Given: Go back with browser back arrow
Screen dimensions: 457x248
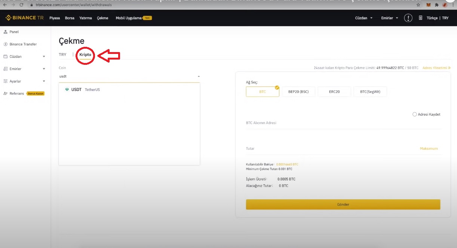Looking at the screenshot, I should click(5, 5).
